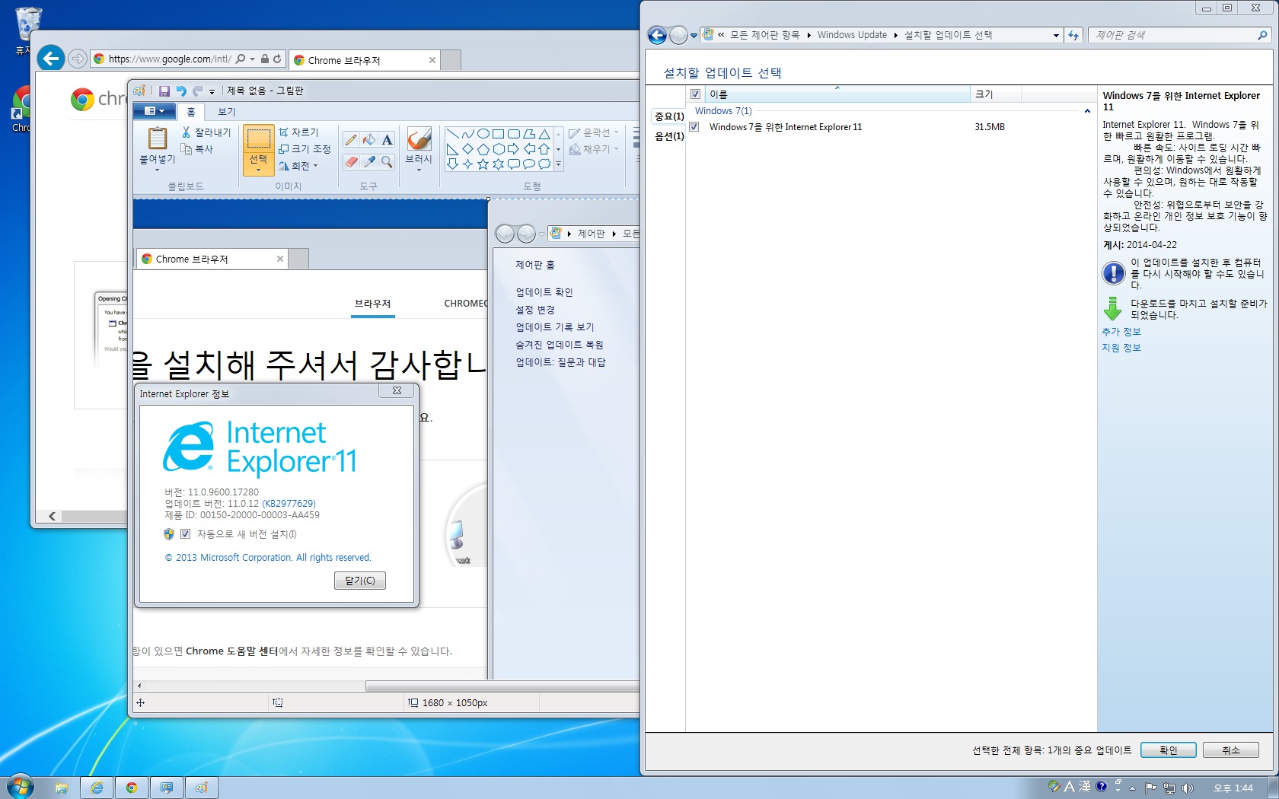Screen dimensions: 1279x799
Task: Select the 'Chrome 브라우저' tab in Internet Explorer
Action: 364,60
